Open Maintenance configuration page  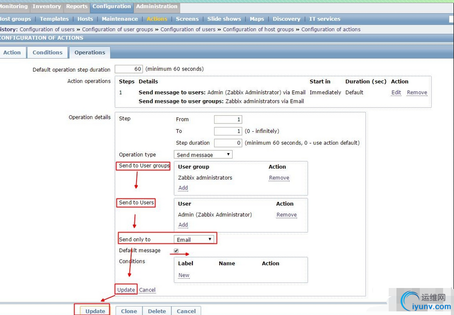(120, 19)
